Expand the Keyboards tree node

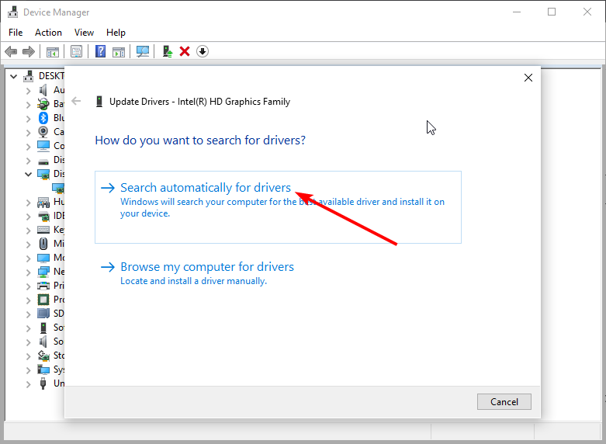28,230
